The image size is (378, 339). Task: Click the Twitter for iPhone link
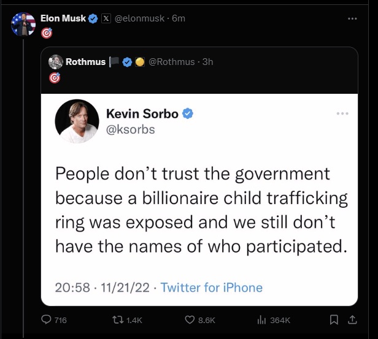211,288
